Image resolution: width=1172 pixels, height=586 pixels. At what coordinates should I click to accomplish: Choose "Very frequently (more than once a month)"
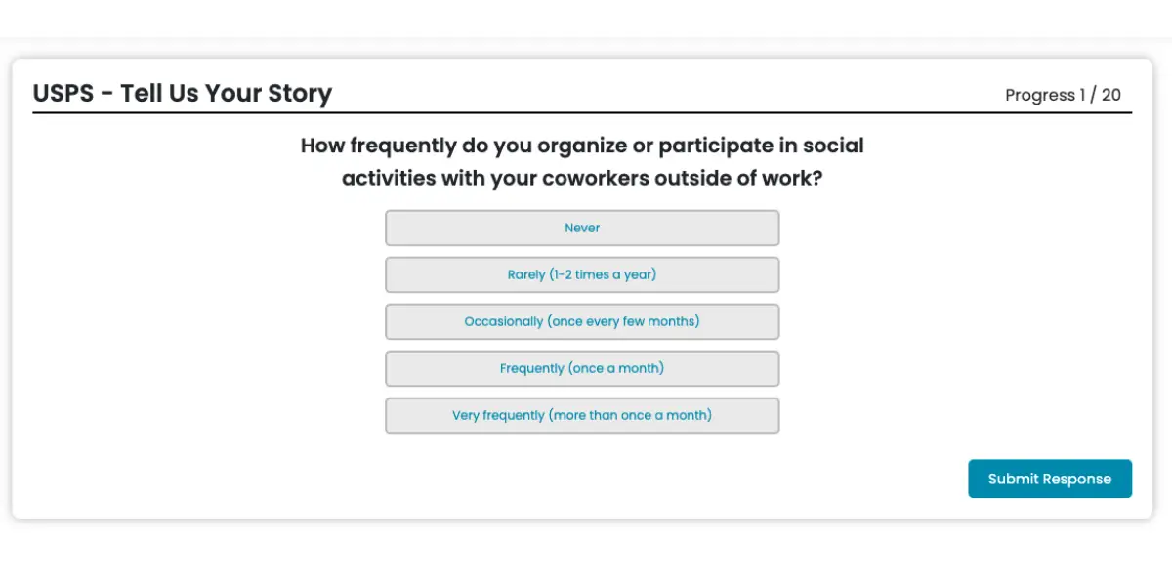pyautogui.click(x=582, y=415)
